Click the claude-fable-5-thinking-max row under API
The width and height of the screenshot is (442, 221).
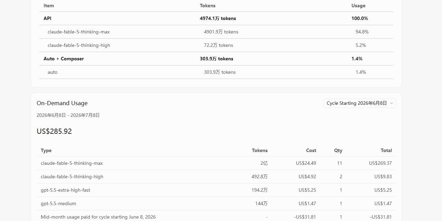(216, 32)
